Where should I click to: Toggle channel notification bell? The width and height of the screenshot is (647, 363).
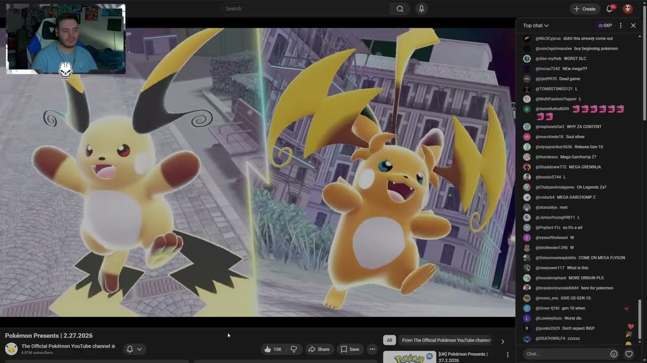tap(129, 349)
